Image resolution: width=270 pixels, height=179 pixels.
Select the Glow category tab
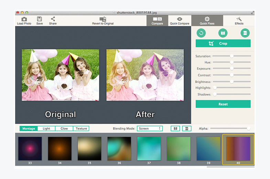point(64,128)
